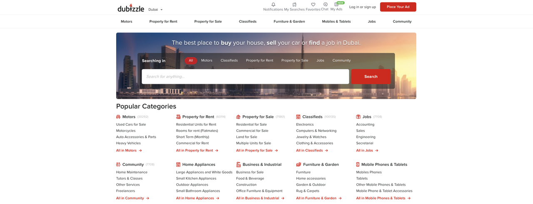
Task: Open Computers & Networking link
Action: (316, 131)
